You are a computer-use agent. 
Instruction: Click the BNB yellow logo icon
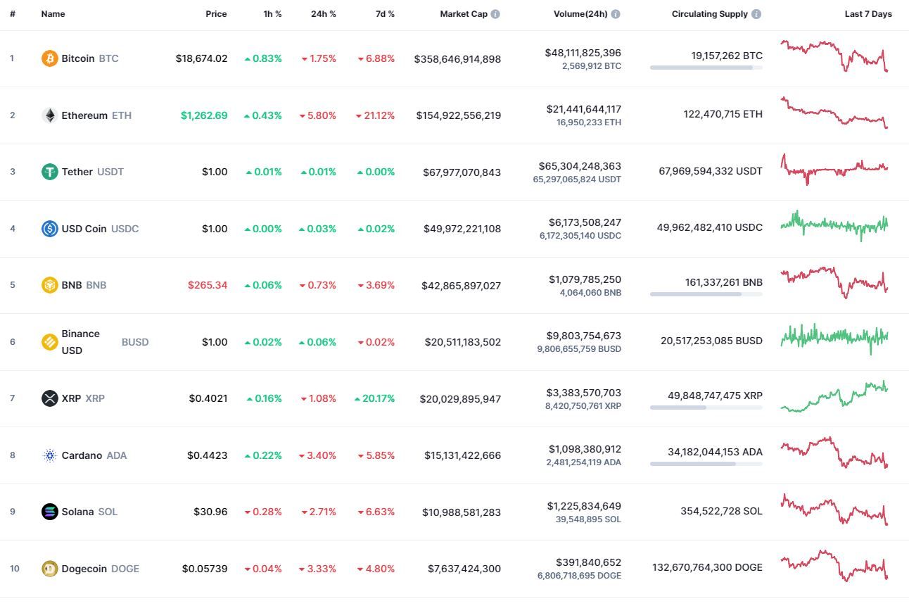(49, 285)
